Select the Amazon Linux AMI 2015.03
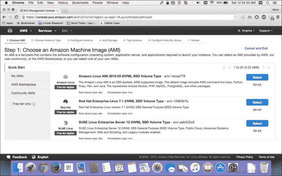The height and width of the screenshot is (176, 282). [x=257, y=77]
